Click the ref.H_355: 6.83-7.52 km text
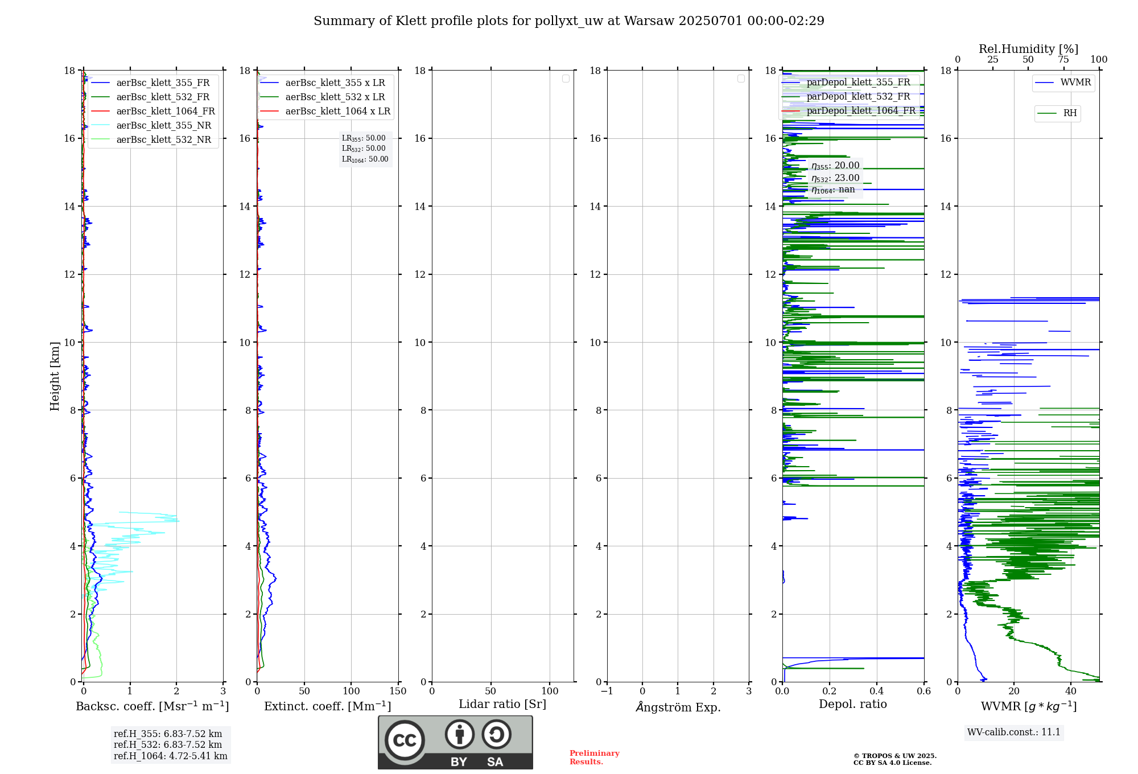 click(x=168, y=734)
